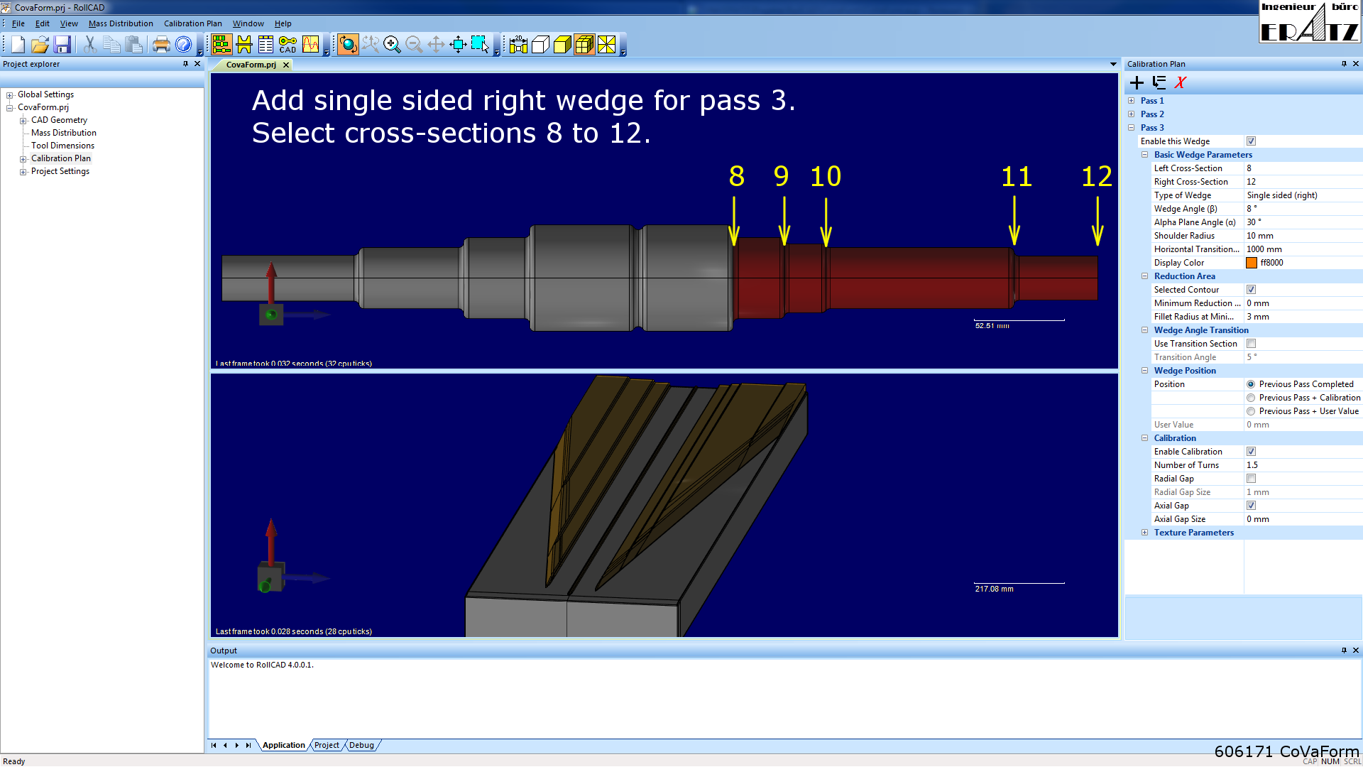
Task: Edit the Number of Turns value
Action: 1303,465
